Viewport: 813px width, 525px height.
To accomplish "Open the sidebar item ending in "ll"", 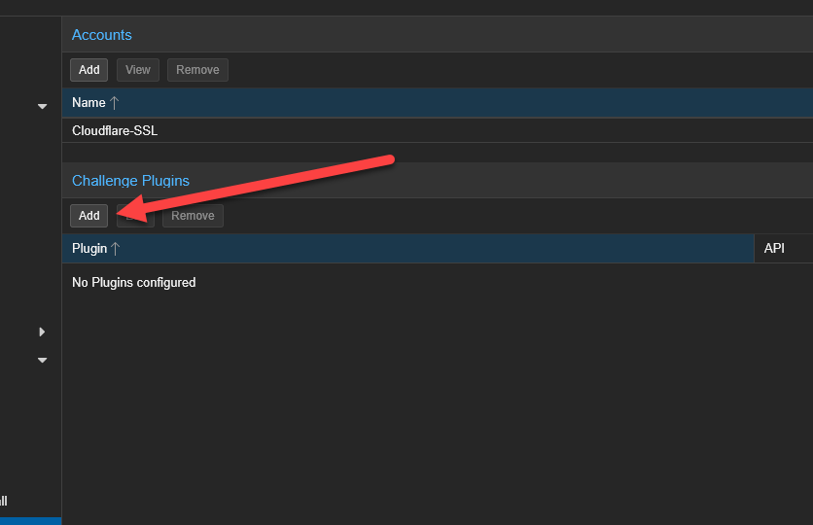I will (x=4, y=501).
